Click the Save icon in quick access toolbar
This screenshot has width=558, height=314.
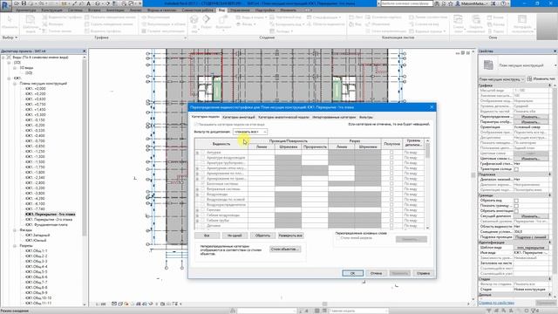point(24,3)
